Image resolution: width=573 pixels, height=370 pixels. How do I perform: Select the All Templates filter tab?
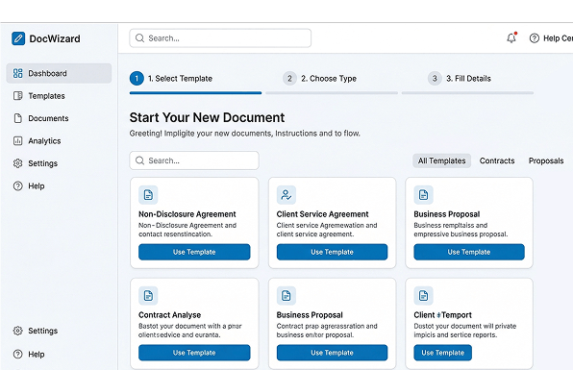[442, 160]
